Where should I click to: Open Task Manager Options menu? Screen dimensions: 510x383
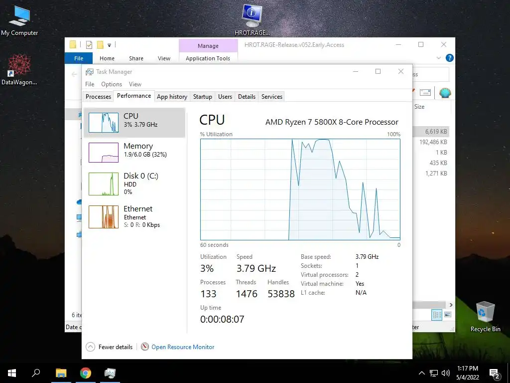(111, 84)
